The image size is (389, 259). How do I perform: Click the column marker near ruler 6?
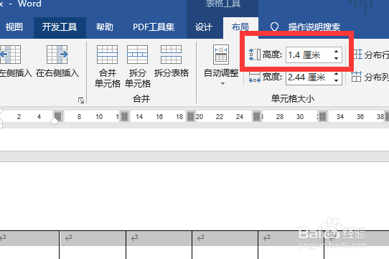click(57, 116)
